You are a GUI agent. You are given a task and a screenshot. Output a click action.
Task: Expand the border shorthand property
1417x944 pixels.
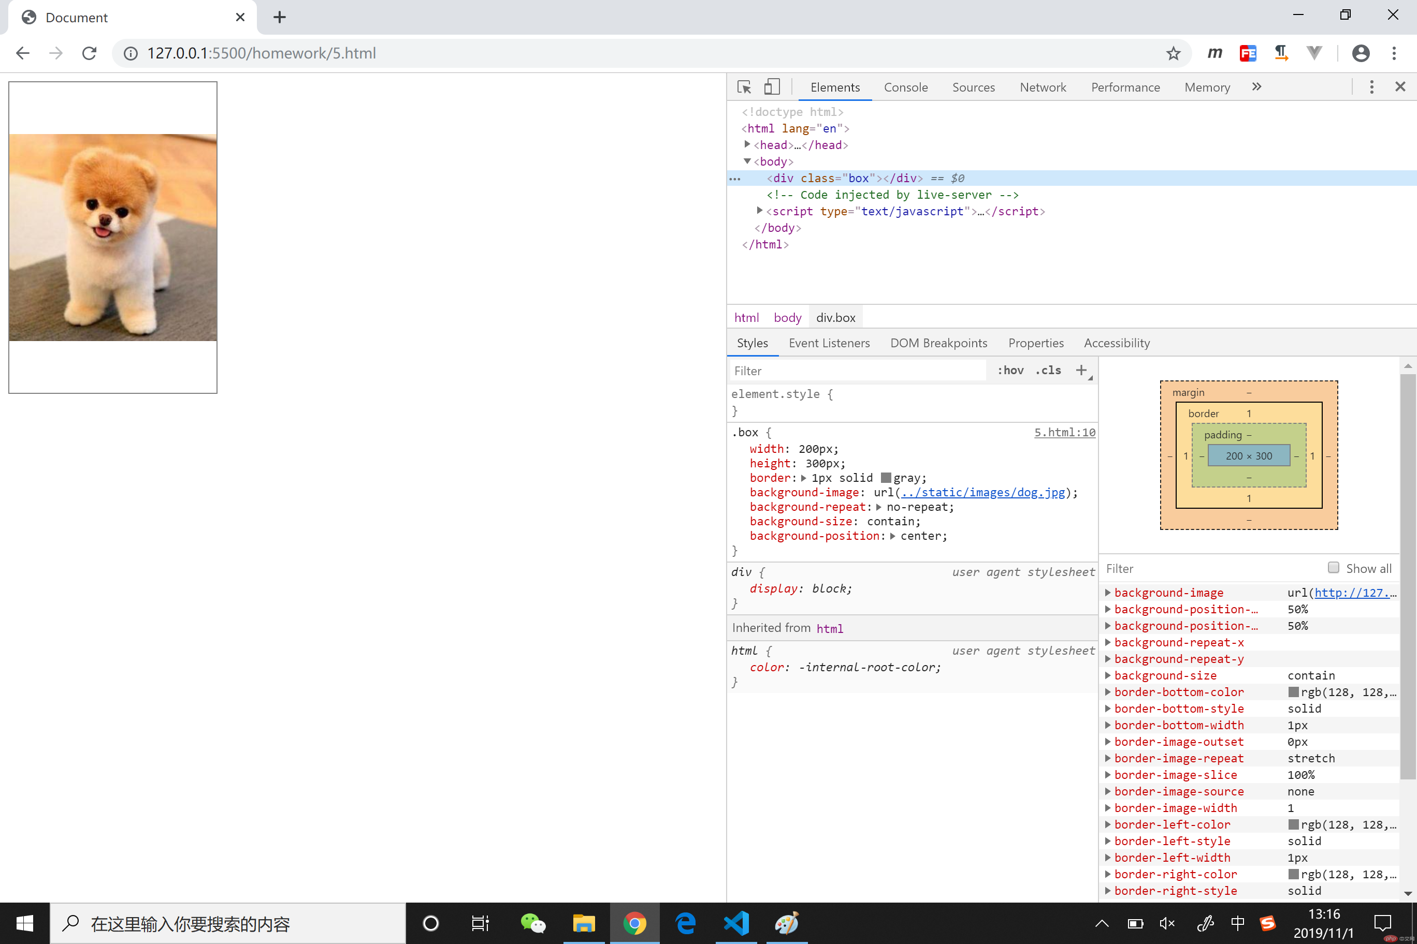[804, 478]
